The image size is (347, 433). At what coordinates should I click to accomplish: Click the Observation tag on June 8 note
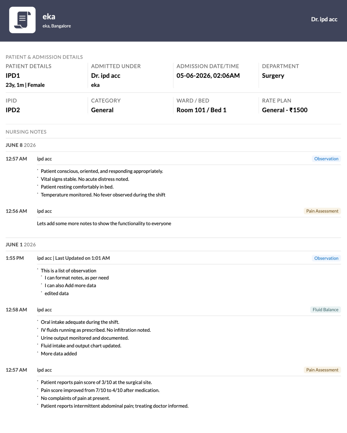(x=326, y=159)
